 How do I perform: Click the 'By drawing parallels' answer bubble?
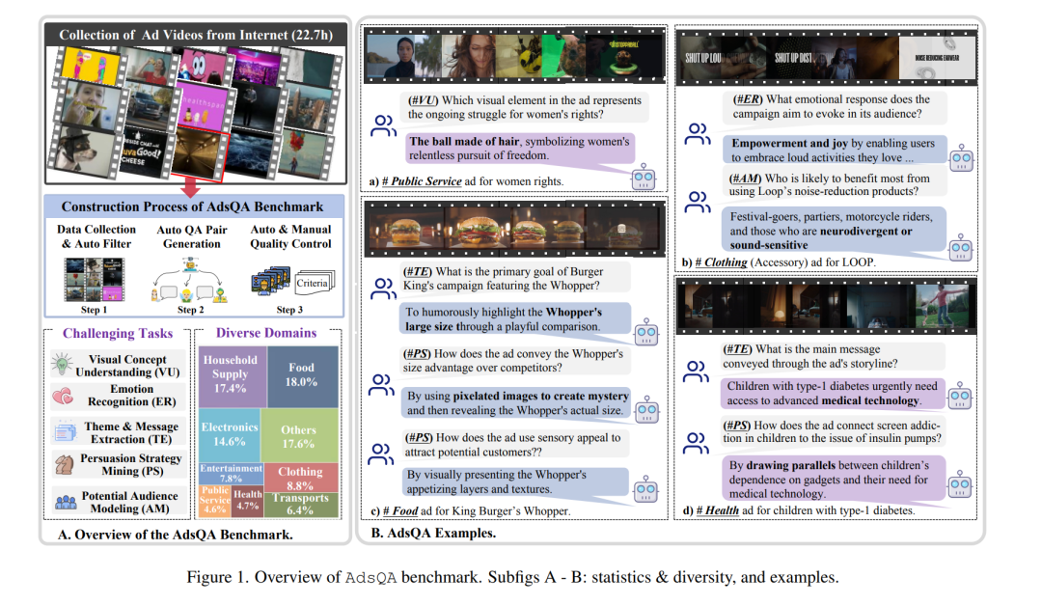pyautogui.click(x=834, y=479)
